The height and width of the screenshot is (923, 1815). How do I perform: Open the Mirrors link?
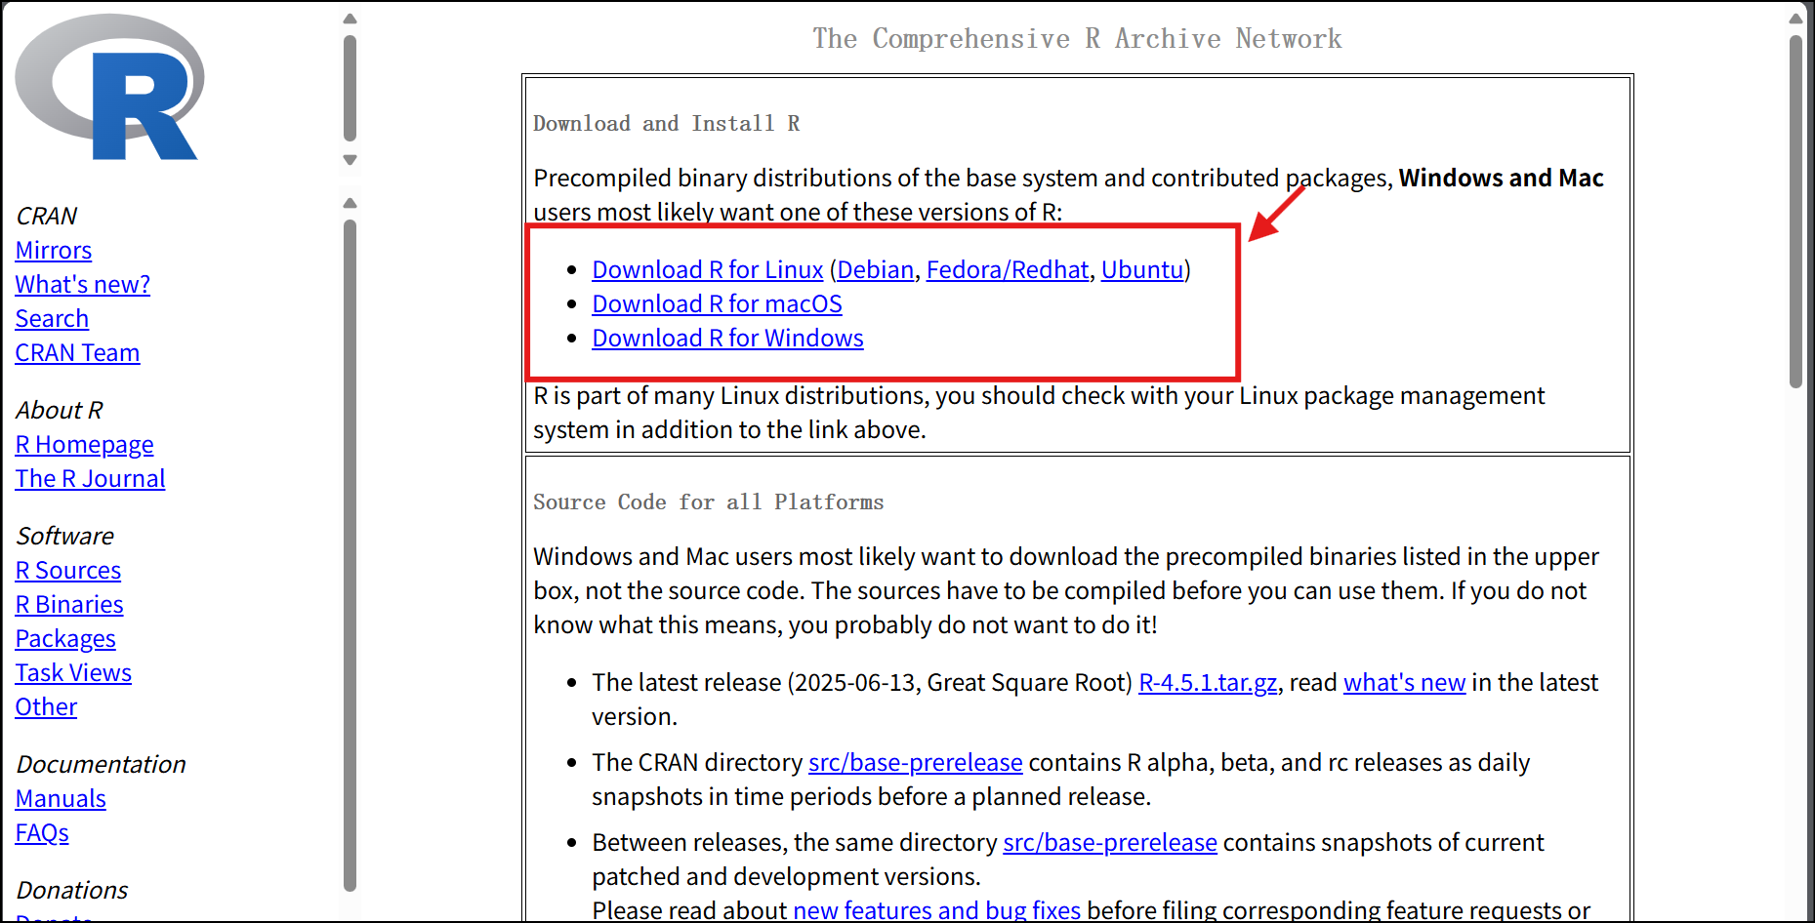[x=54, y=251]
